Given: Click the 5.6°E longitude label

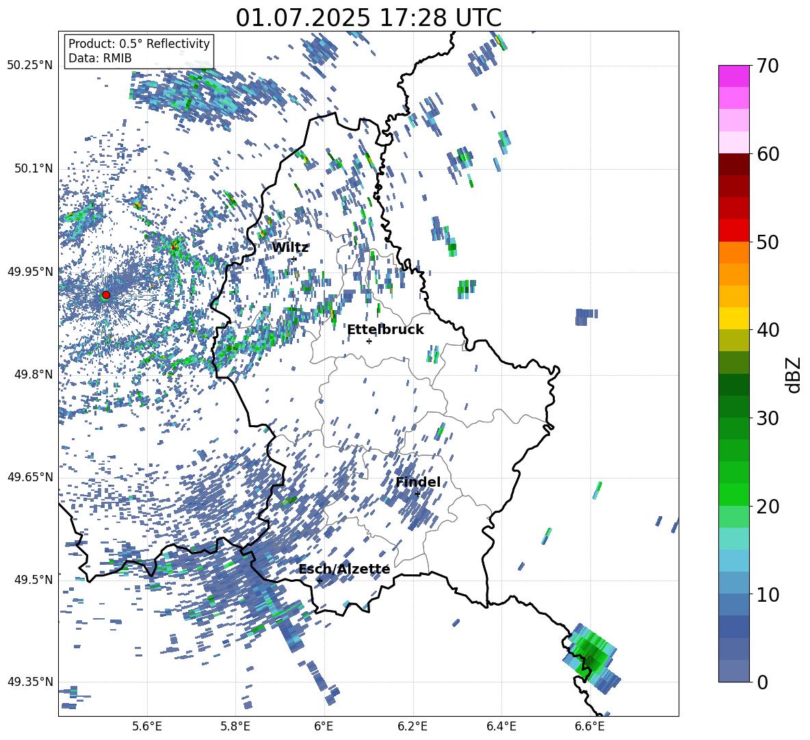Looking at the screenshot, I should (147, 726).
